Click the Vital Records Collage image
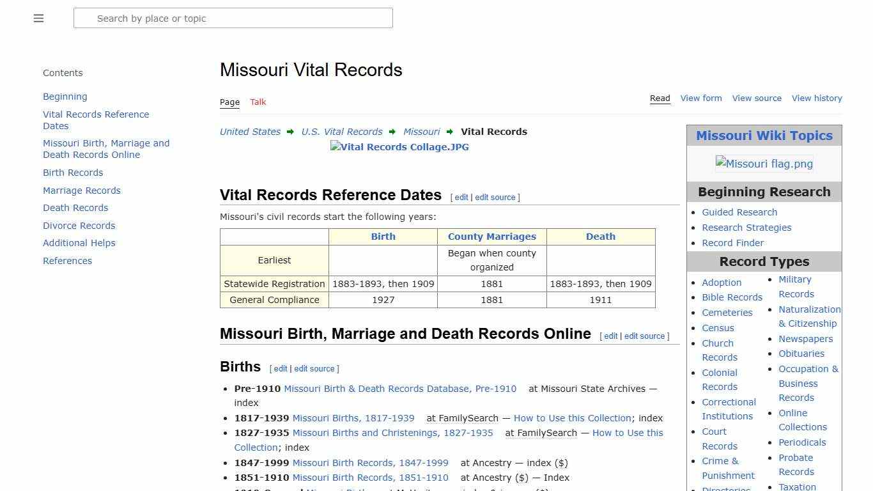 tap(399, 147)
